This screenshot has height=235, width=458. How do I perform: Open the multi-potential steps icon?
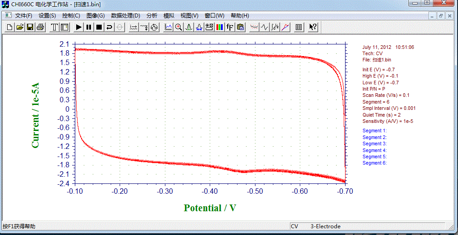pos(154,27)
